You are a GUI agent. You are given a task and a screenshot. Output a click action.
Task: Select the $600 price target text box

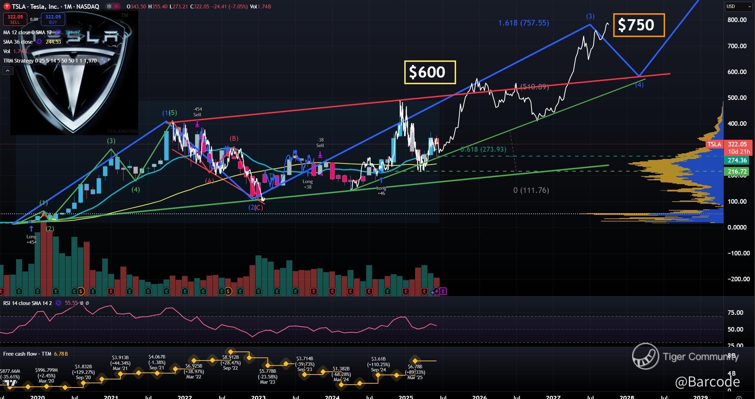pyautogui.click(x=430, y=72)
